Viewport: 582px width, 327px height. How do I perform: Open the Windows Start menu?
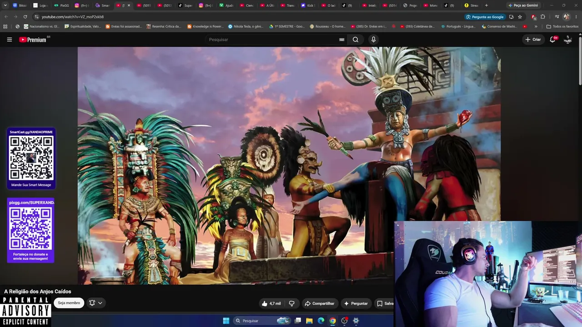(x=226, y=321)
